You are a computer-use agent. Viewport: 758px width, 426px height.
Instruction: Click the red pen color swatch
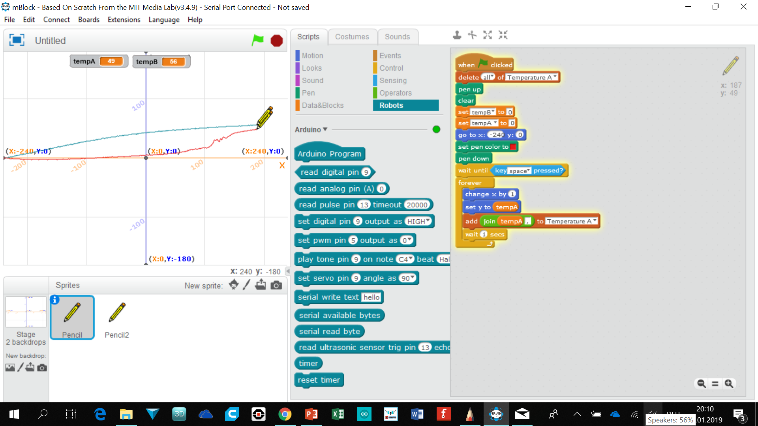[x=513, y=147]
